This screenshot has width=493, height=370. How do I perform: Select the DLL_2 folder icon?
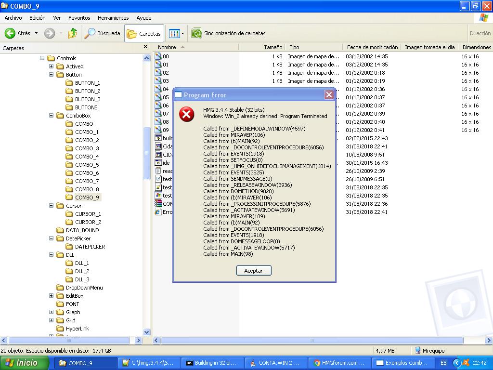click(69, 271)
